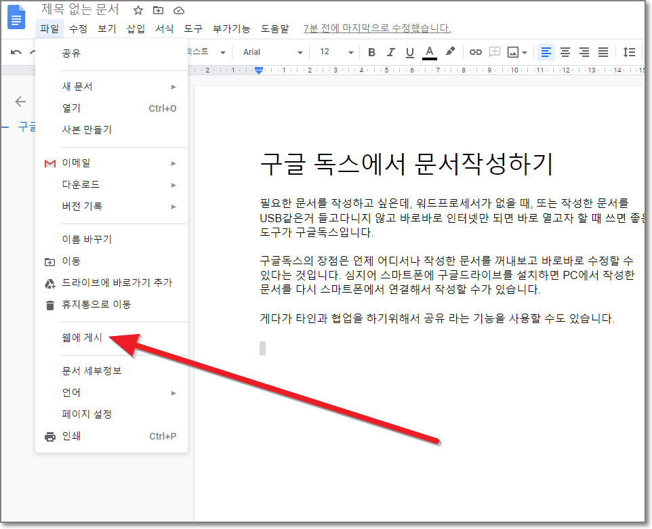The width and height of the screenshot is (652, 529).
Task: Choose 열기 in the file menu
Action: click(x=111, y=108)
